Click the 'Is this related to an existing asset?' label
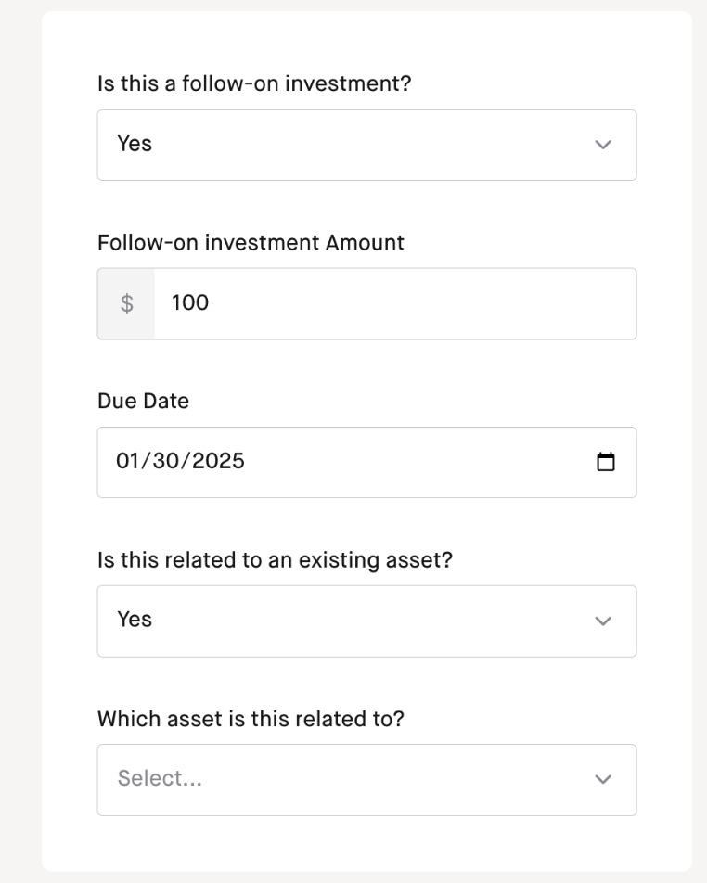Viewport: 707px width, 883px height. tap(275, 560)
